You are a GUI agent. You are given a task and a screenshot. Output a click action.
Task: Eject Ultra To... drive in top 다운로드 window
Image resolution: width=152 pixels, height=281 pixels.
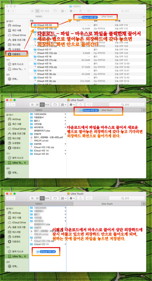(x=25, y=69)
